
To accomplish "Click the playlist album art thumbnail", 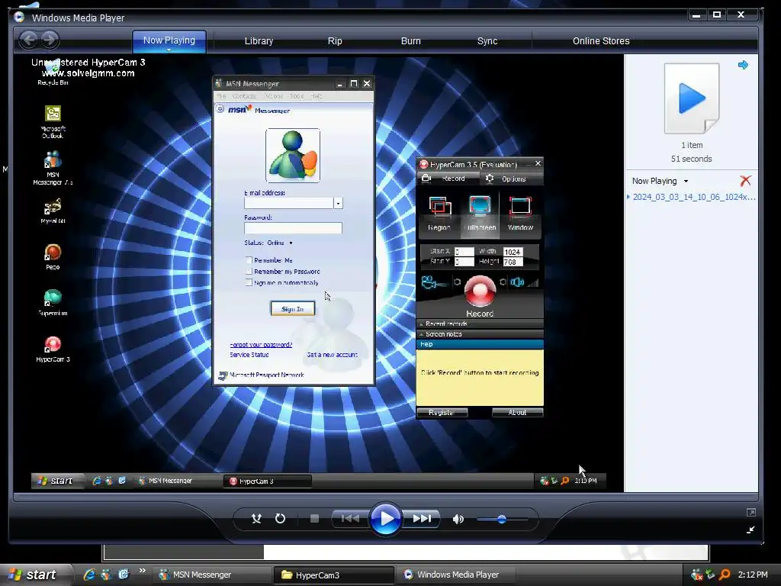I will [x=692, y=98].
